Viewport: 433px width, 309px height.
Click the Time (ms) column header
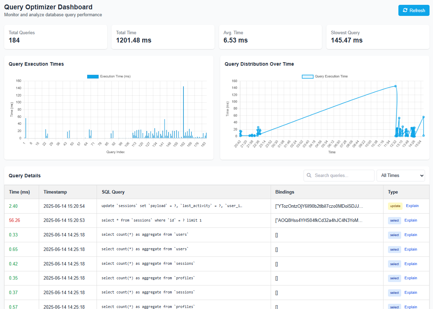pyautogui.click(x=19, y=192)
